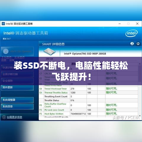
Task: Click the Intel logo in header
Action: point(131,33)
